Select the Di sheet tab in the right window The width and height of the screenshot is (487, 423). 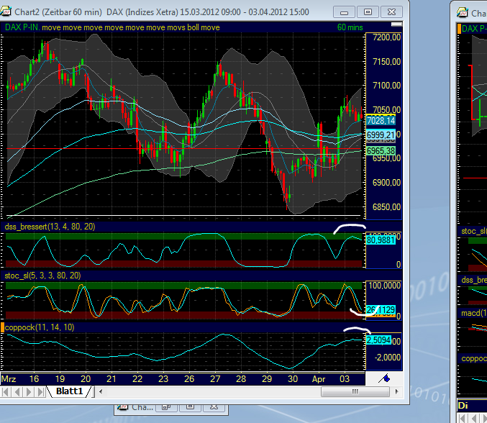(463, 405)
